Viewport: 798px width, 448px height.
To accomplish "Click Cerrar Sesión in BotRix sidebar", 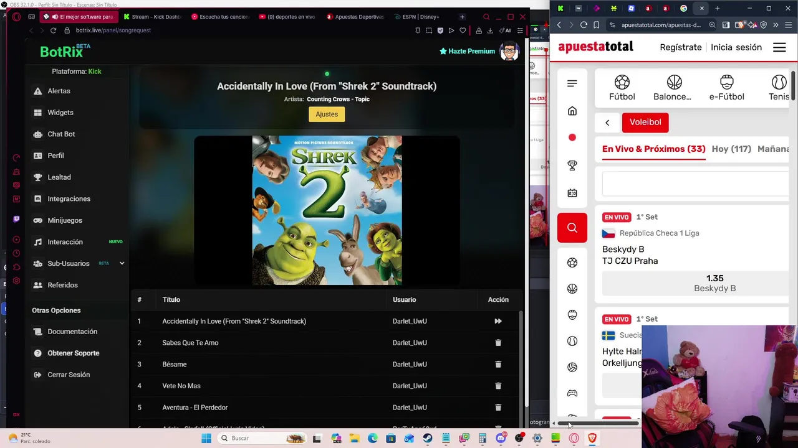I will click(69, 375).
